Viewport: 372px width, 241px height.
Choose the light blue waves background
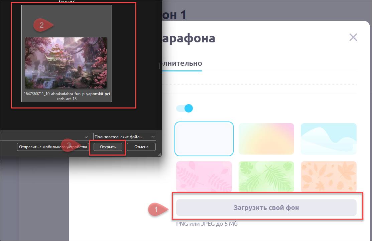tap(329, 139)
